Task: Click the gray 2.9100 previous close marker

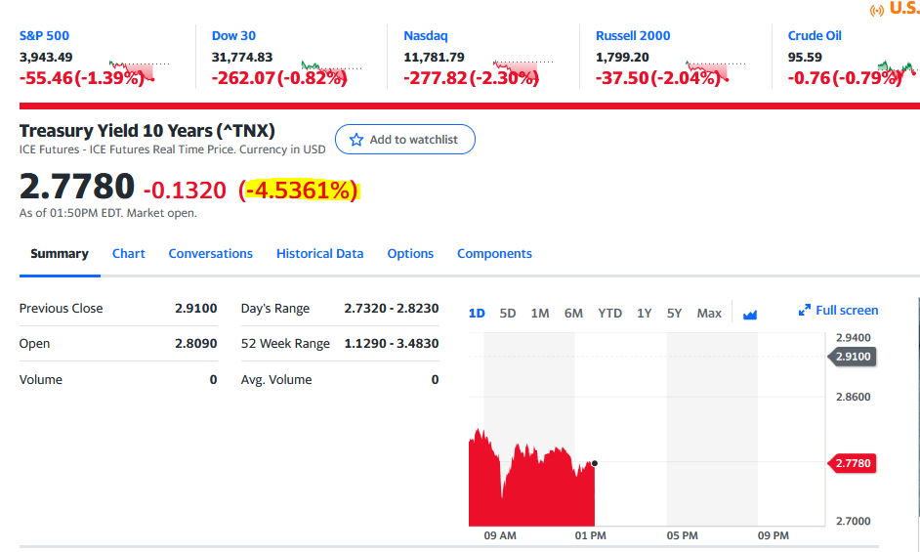Action: pos(852,357)
